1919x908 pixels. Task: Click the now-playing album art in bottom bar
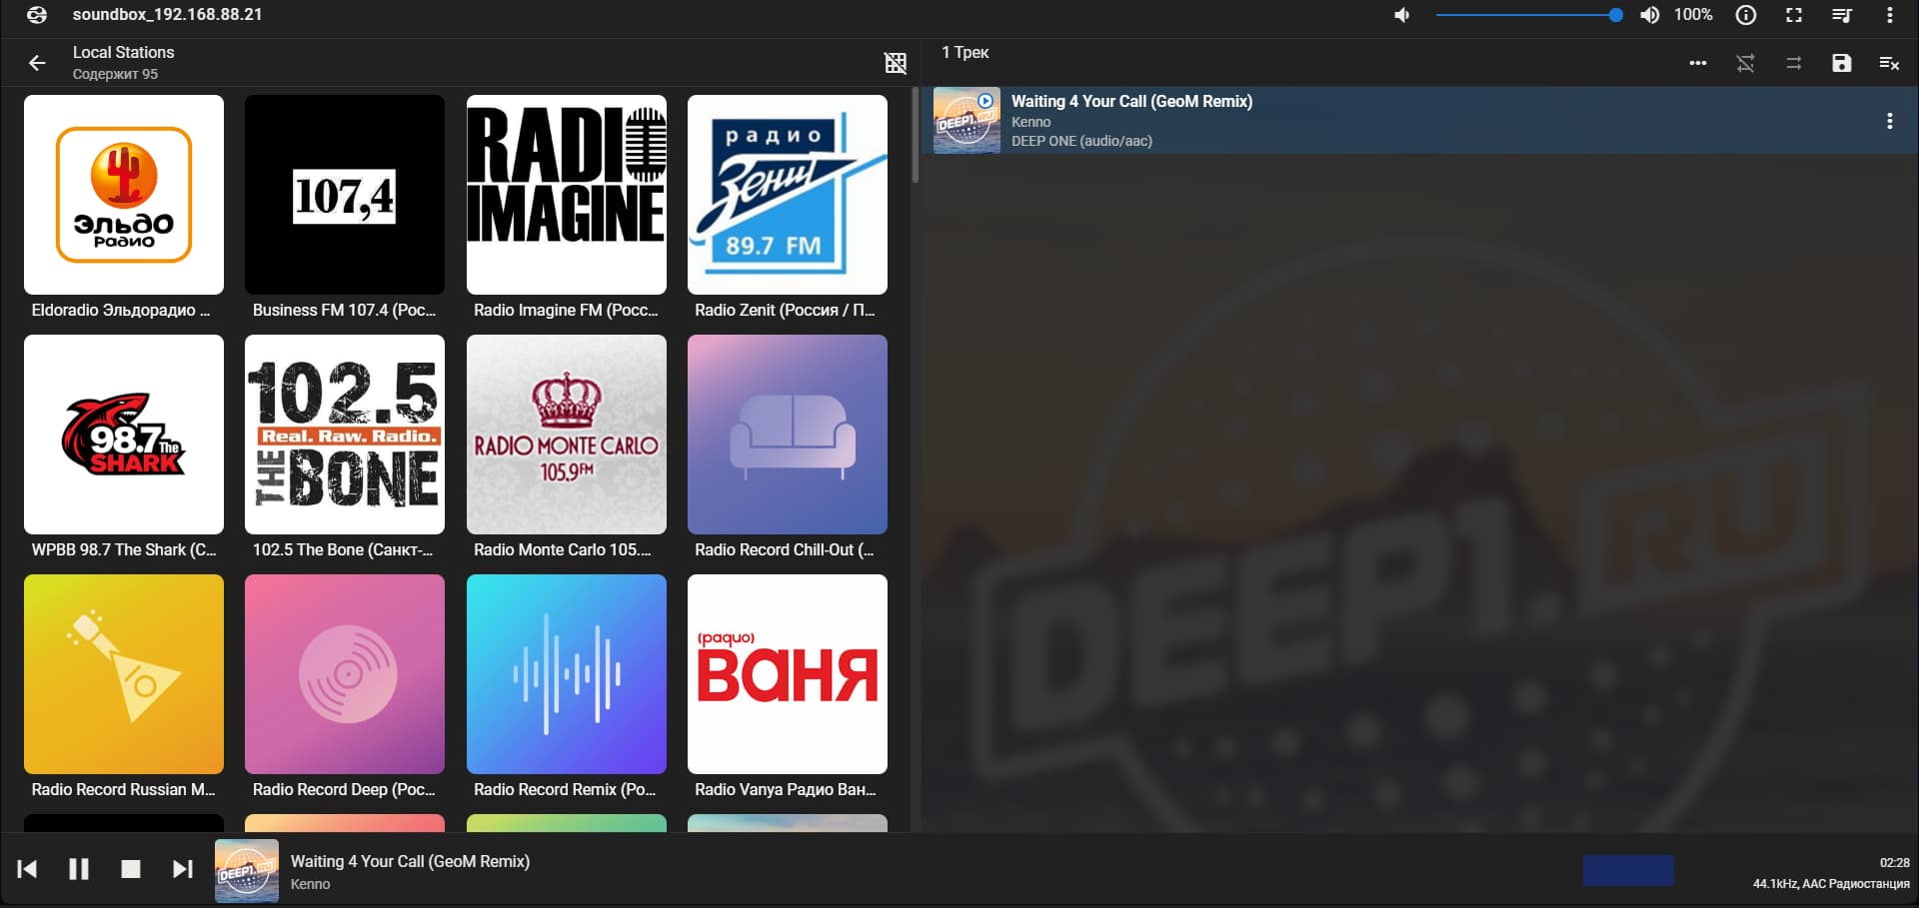point(247,871)
